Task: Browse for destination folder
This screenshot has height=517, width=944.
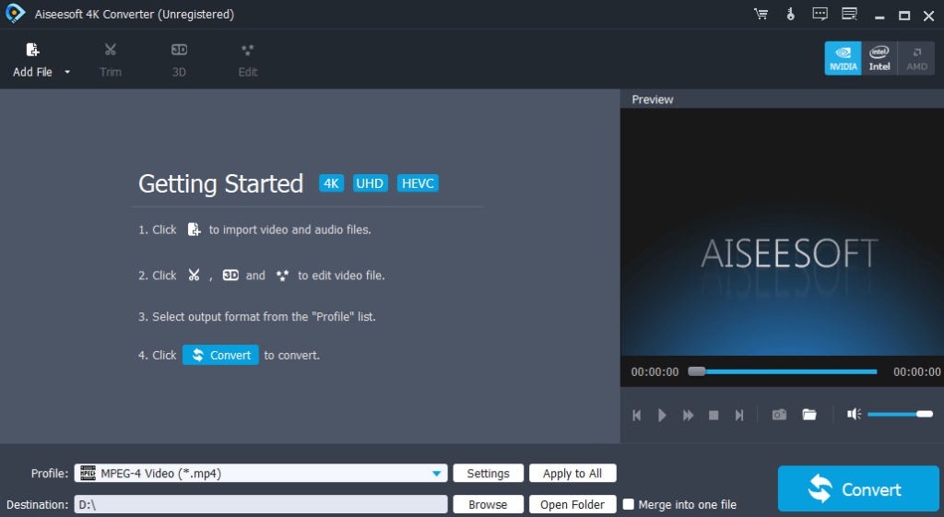Action: click(x=489, y=504)
